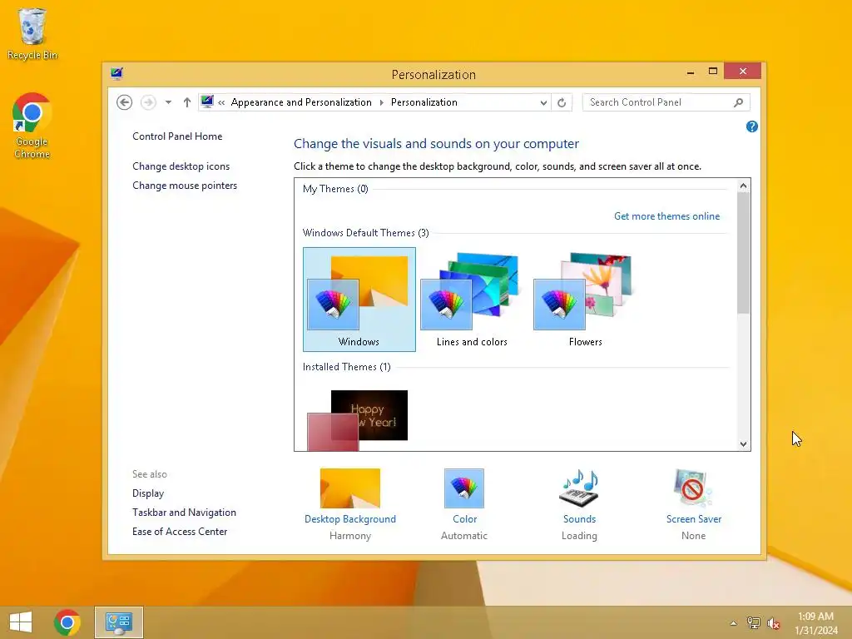
Task: Open Chrome from the taskbar
Action: (x=67, y=622)
